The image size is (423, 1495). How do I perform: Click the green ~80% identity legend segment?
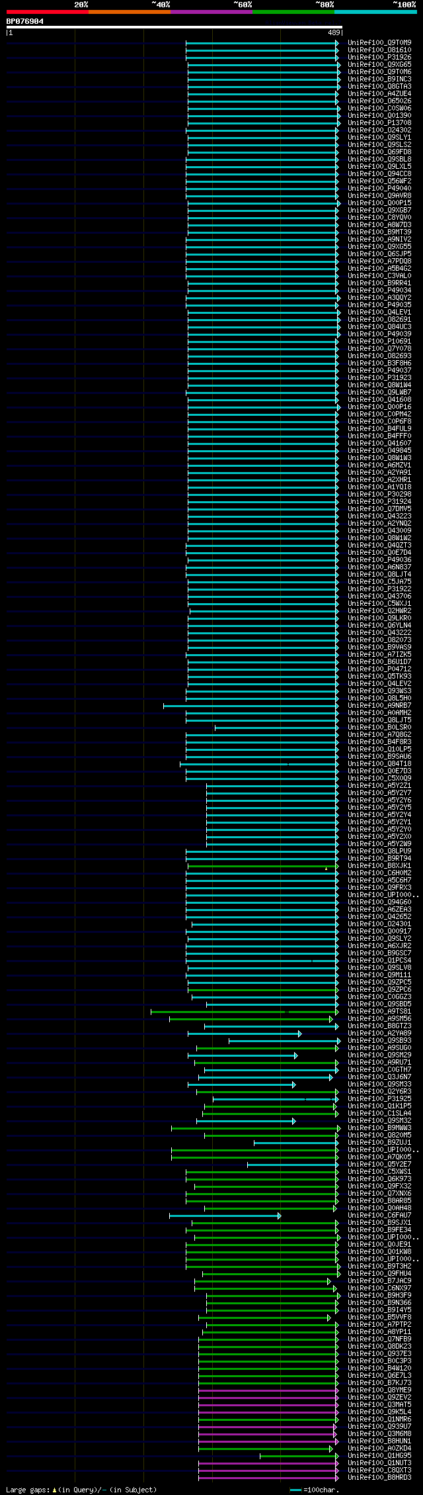[293, 12]
